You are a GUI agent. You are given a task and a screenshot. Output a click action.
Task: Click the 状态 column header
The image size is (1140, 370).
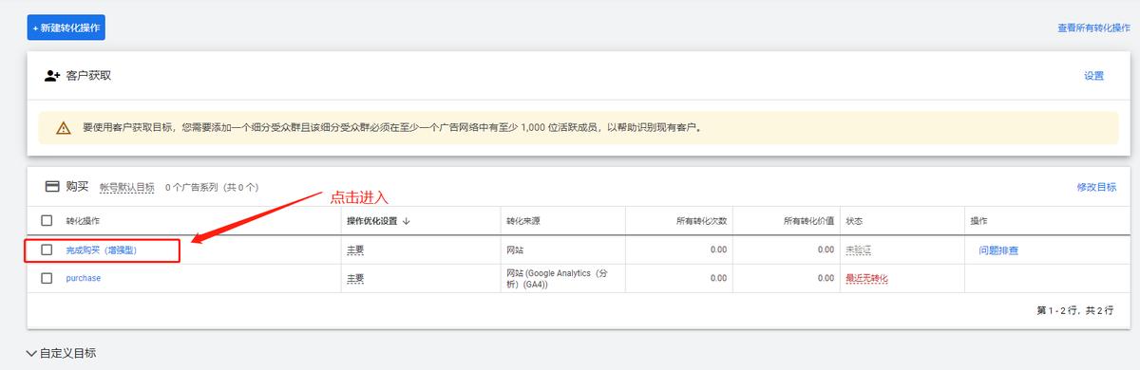pyautogui.click(x=855, y=220)
